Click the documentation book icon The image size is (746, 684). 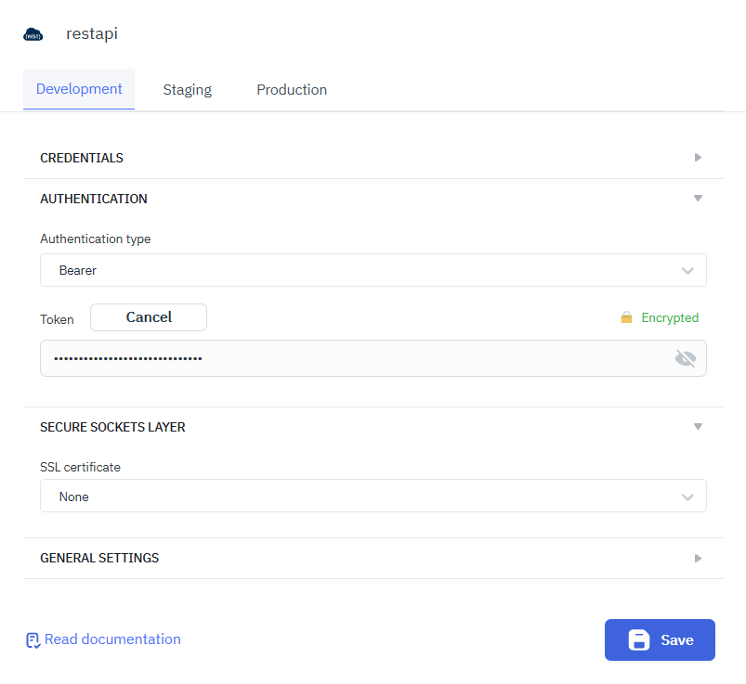pyautogui.click(x=33, y=640)
